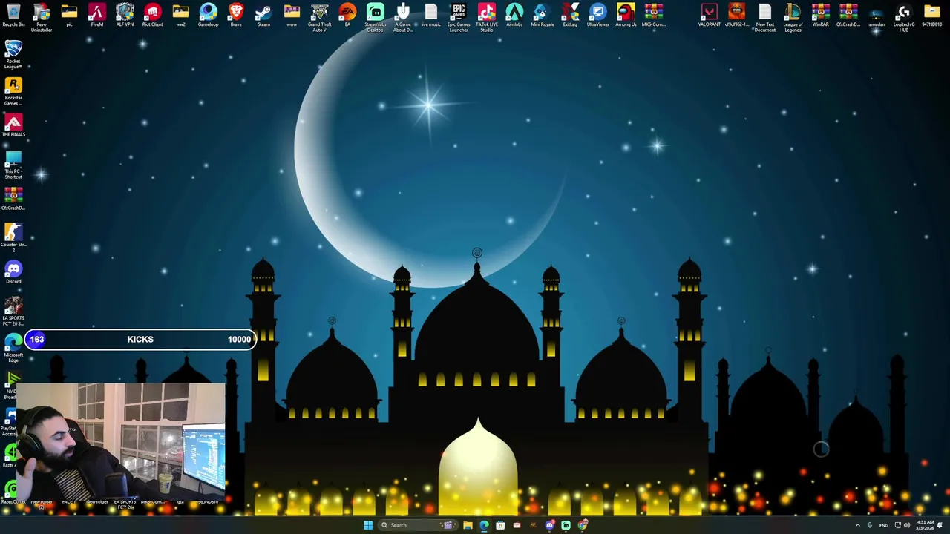Open Revo Uninstaller shortcut
Viewport: 950px width, 534px height.
[x=42, y=16]
